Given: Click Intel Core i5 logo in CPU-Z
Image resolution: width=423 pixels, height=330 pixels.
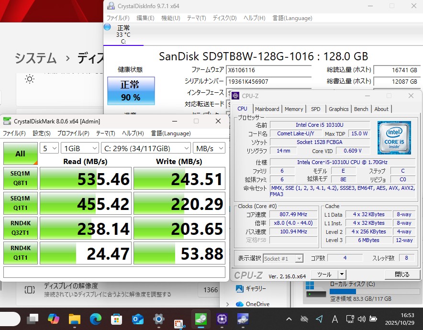Looking at the screenshot, I should 394,138.
